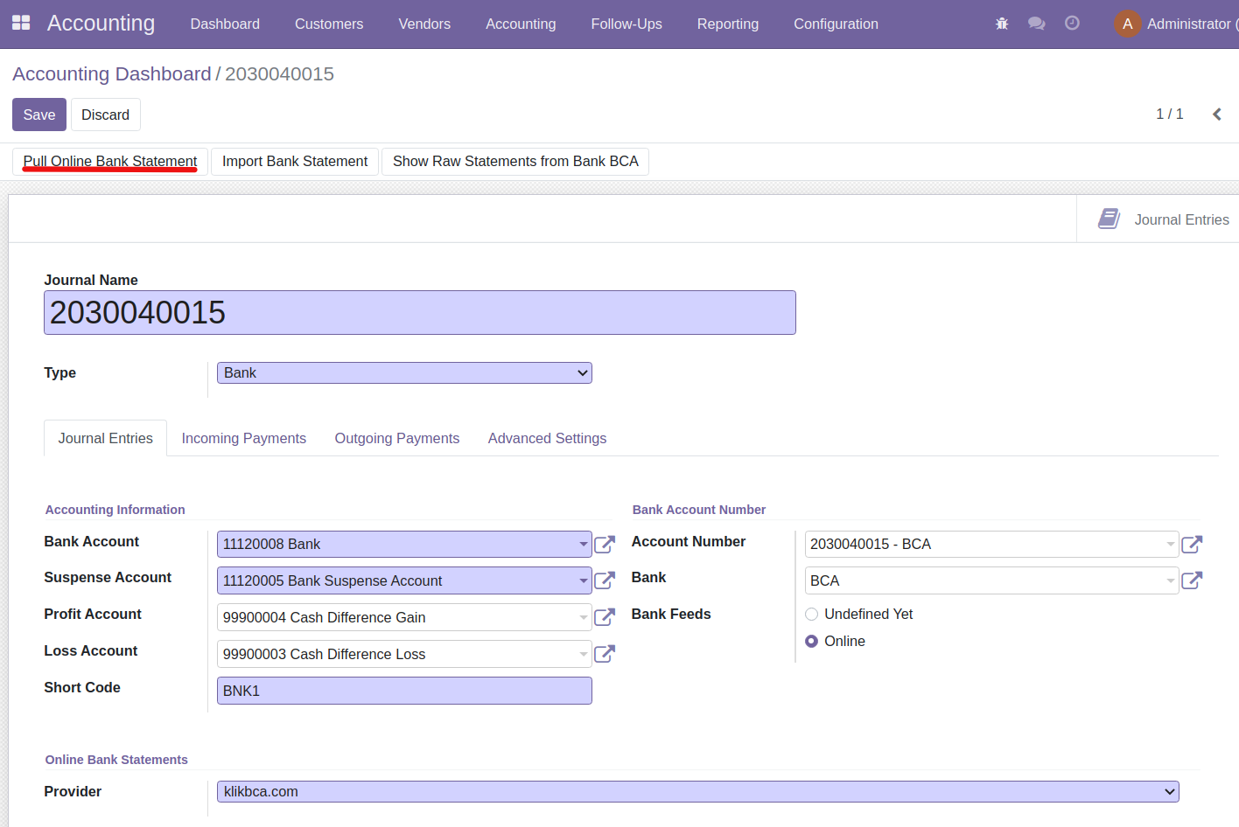Image resolution: width=1239 pixels, height=827 pixels.
Task: Switch to the Advanced Settings tab
Action: [x=547, y=438]
